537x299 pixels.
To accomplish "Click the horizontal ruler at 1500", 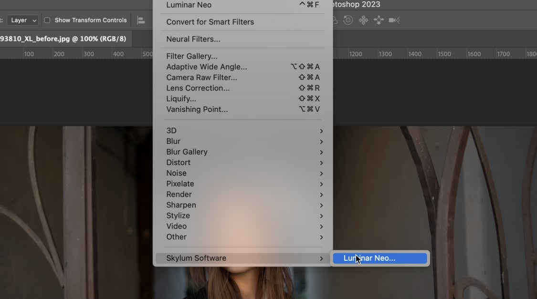I will tap(444, 54).
